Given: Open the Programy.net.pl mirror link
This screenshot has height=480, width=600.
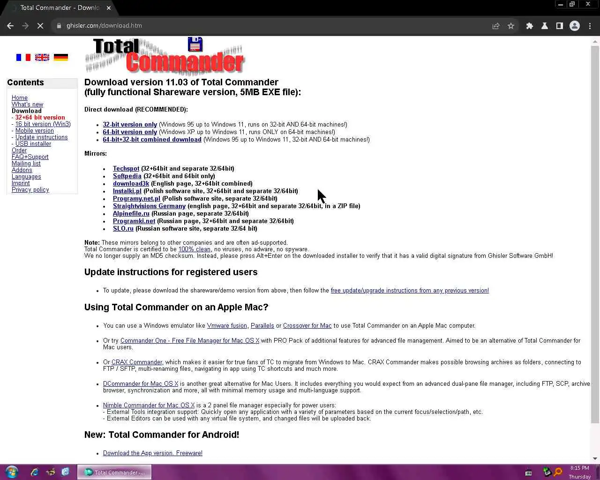Looking at the screenshot, I should pos(136,198).
